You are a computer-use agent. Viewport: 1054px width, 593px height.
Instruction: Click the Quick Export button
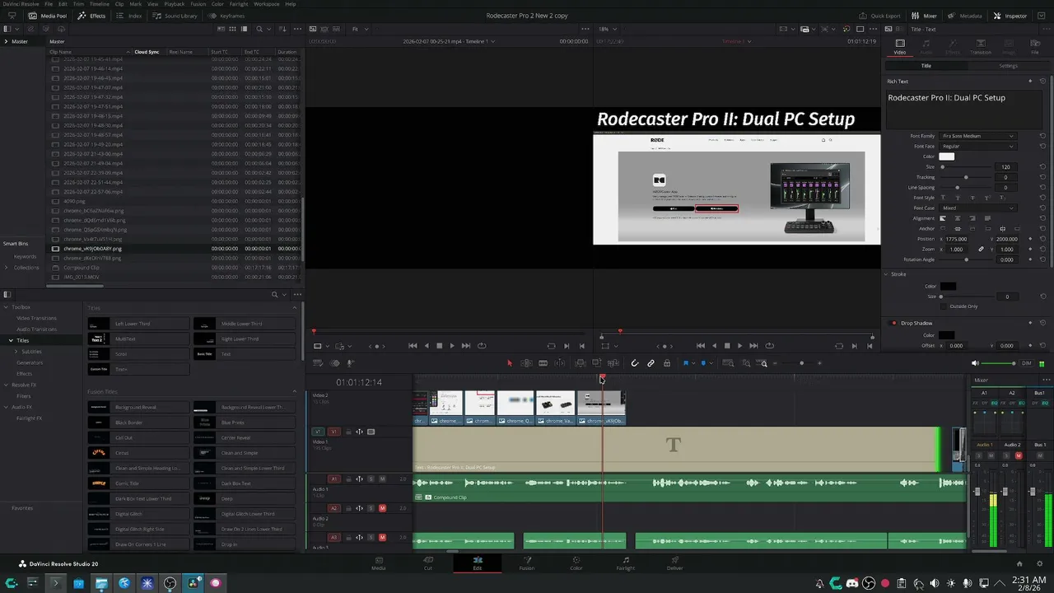(879, 16)
